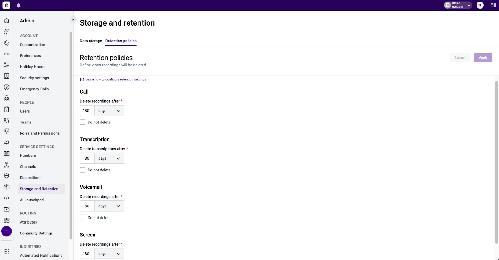Click the agent circle-person icon
This screenshot has height=260, width=499.
(7, 87)
